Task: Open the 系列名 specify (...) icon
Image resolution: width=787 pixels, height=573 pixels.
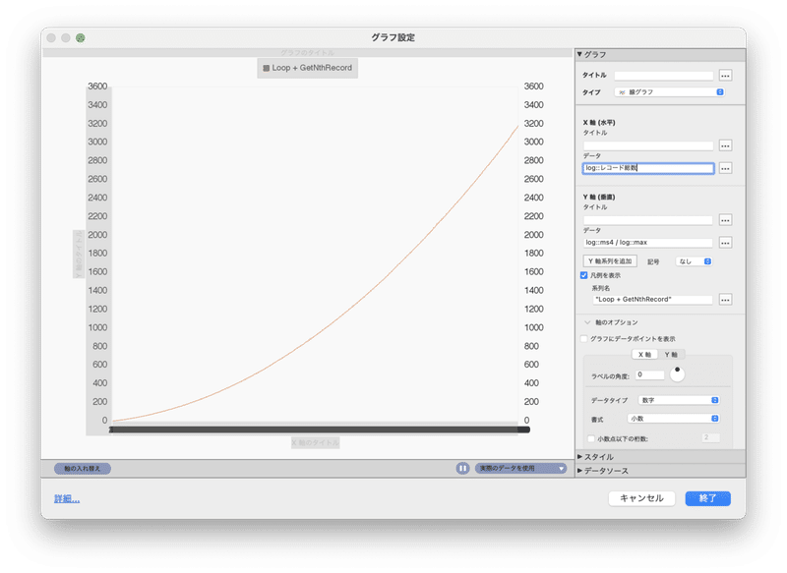Action: [x=725, y=300]
